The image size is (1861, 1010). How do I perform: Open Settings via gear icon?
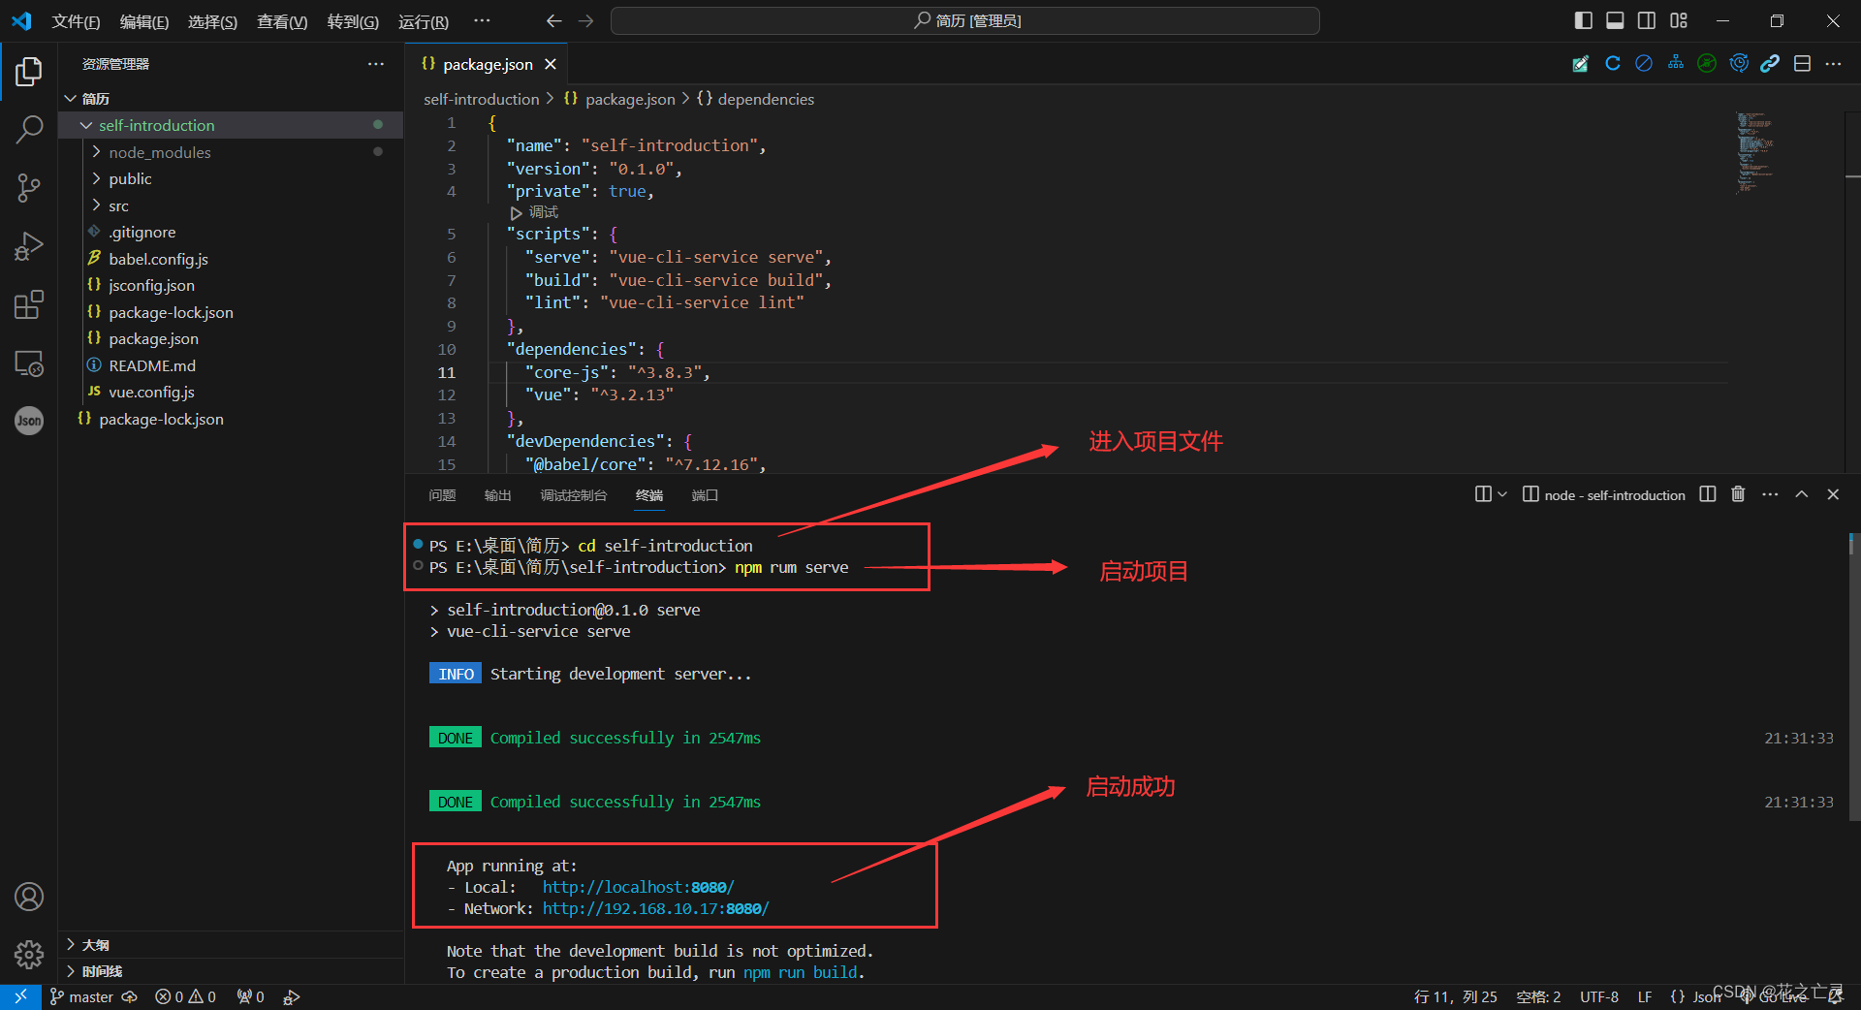pos(28,955)
